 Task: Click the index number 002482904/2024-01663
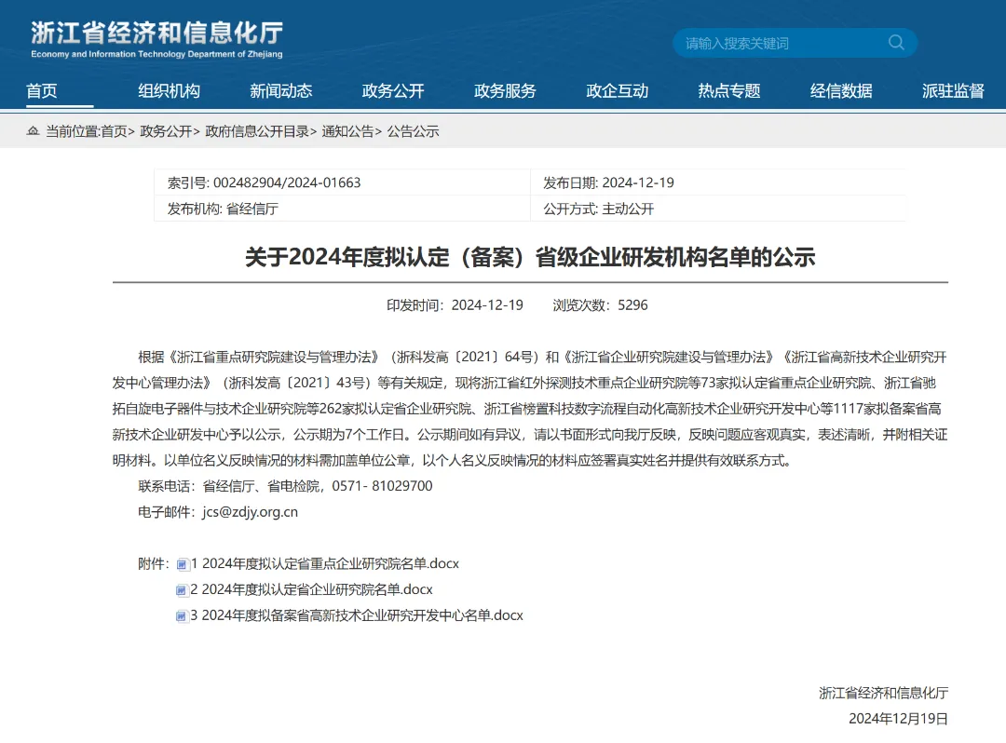[x=287, y=182]
